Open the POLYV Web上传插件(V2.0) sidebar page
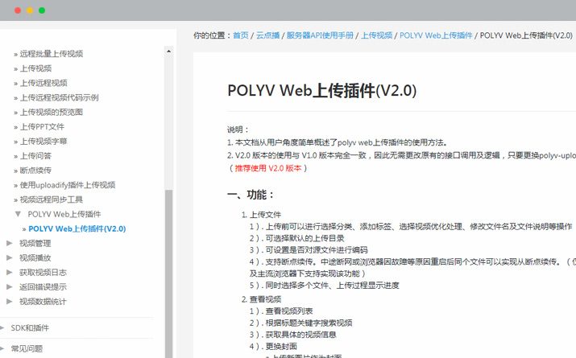The width and height of the screenshot is (576, 358). pyautogui.click(x=77, y=228)
